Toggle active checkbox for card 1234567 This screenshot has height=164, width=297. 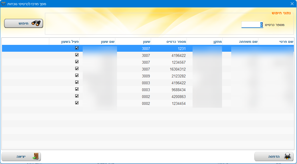(77, 62)
